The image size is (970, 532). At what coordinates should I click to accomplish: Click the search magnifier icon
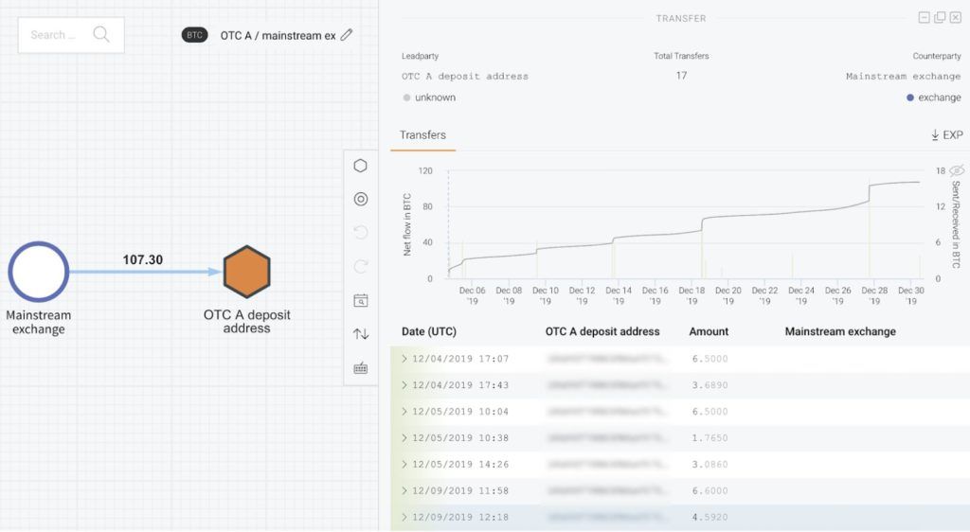100,34
